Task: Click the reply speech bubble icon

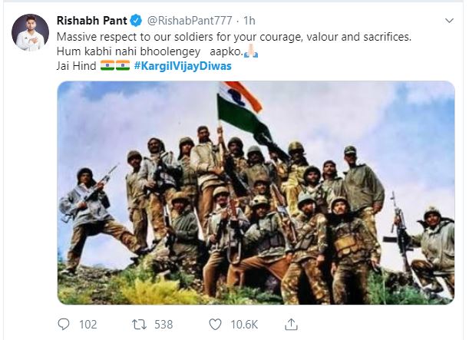Action: click(x=64, y=324)
